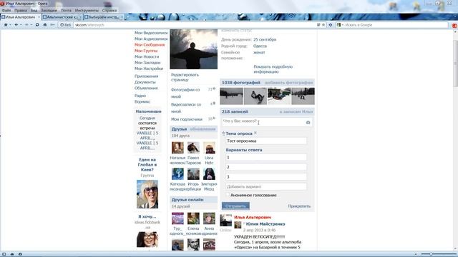Image resolution: width=458 pixels, height=257 pixels.
Task: Click the attach icon in the status field
Action: [308, 122]
